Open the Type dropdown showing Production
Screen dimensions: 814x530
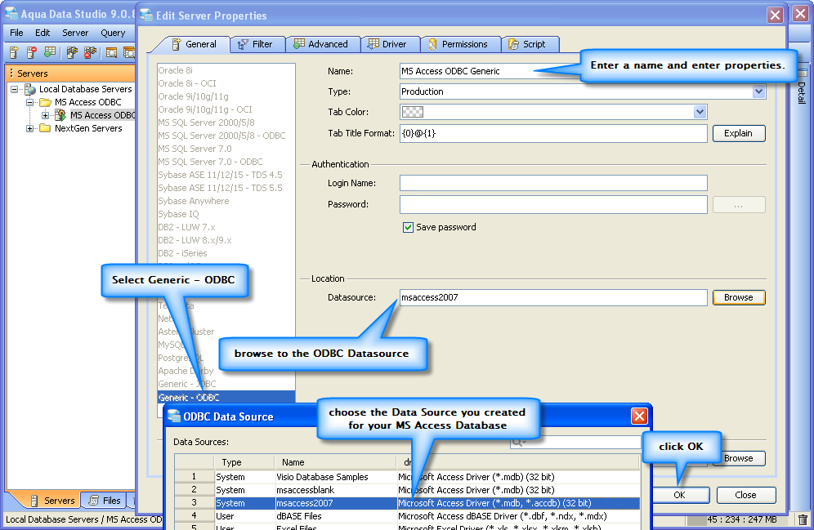758,91
